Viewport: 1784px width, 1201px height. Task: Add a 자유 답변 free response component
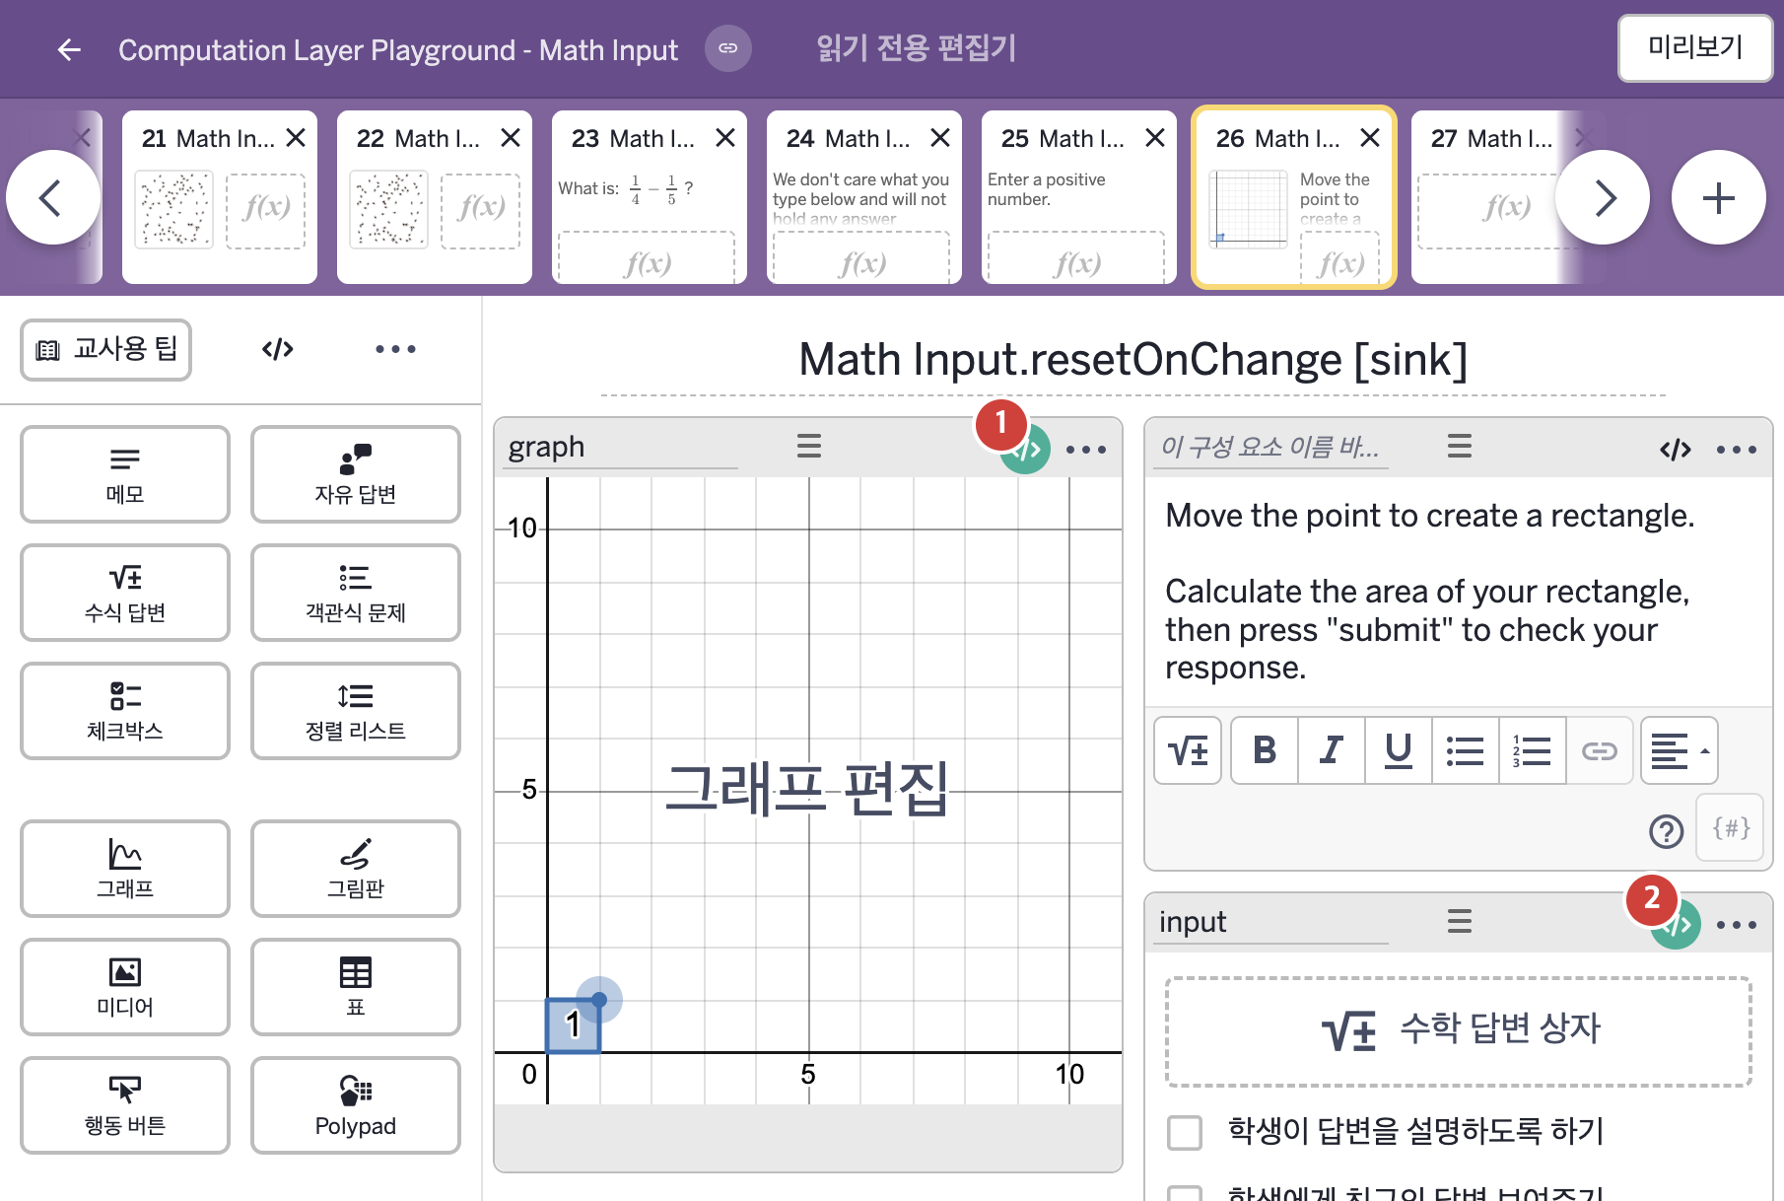coord(356,474)
